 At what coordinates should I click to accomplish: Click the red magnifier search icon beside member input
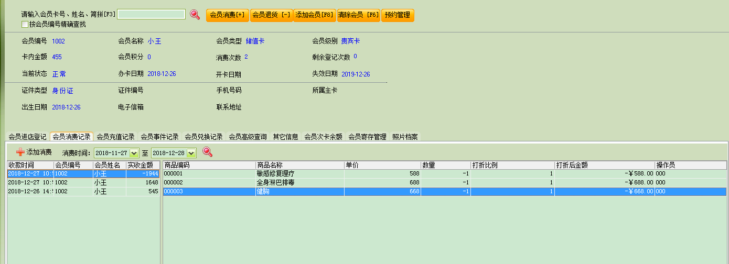coord(195,15)
